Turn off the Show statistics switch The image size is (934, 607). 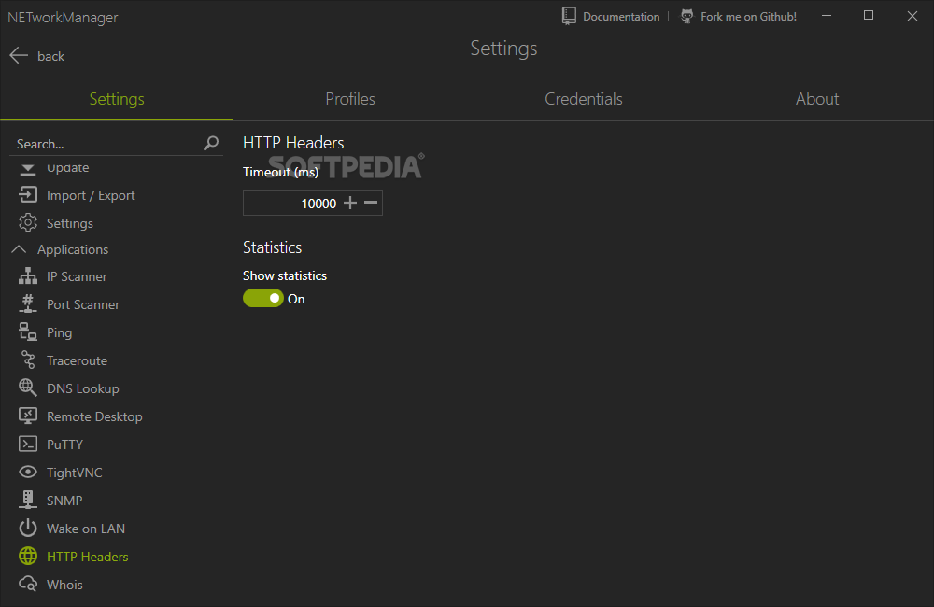pyautogui.click(x=263, y=299)
